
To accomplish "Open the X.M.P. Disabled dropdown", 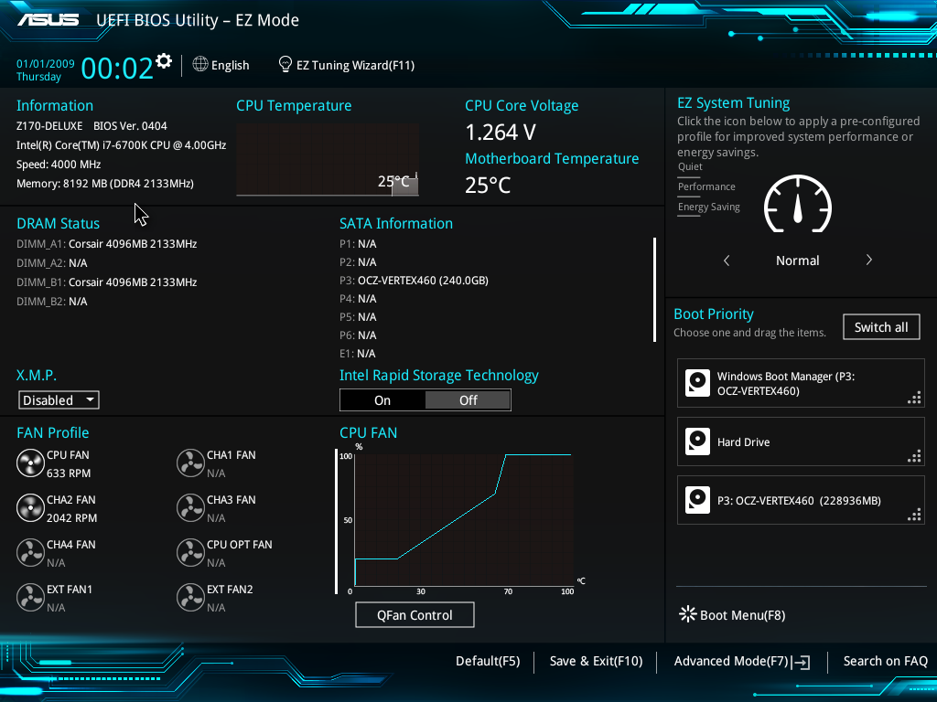I will click(x=59, y=400).
